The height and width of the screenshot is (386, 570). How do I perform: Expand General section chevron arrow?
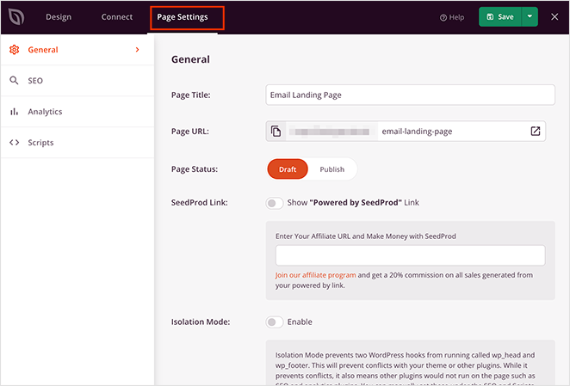137,50
